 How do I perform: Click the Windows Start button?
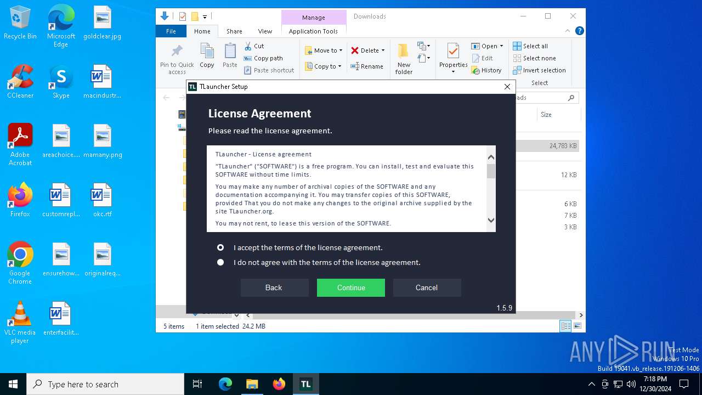tap(13, 384)
